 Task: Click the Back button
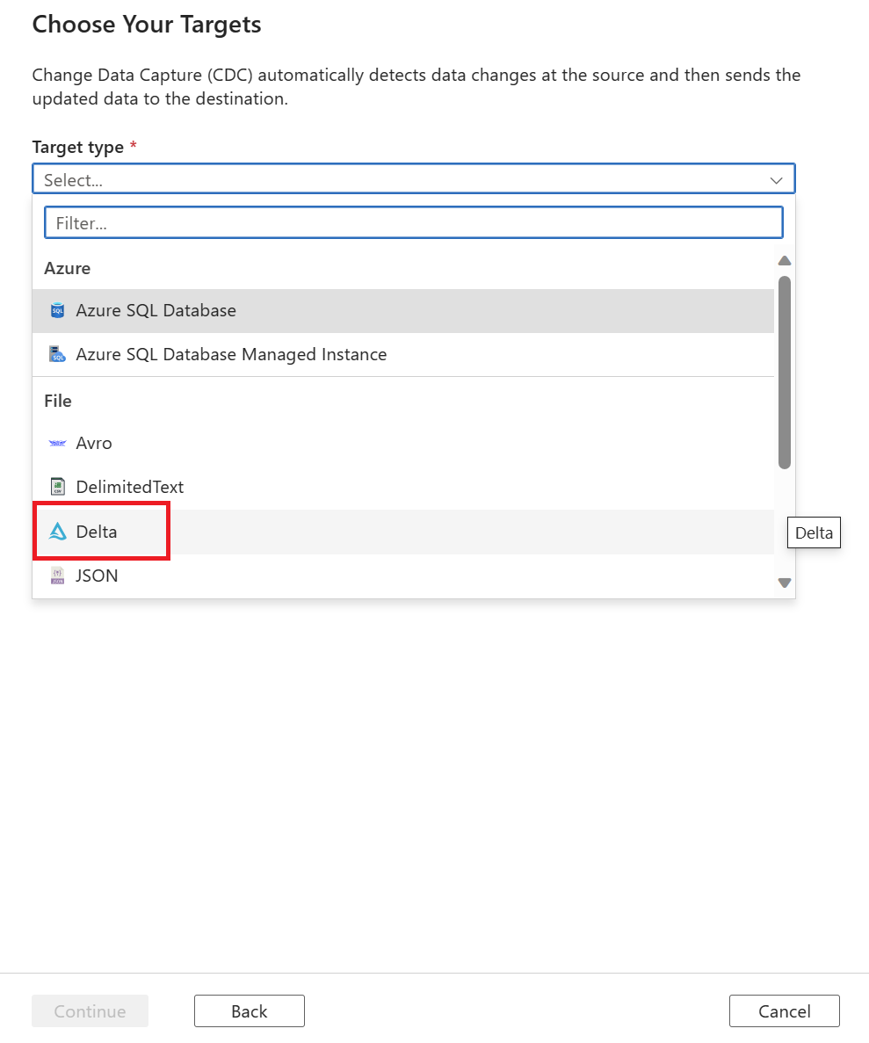(x=249, y=1010)
